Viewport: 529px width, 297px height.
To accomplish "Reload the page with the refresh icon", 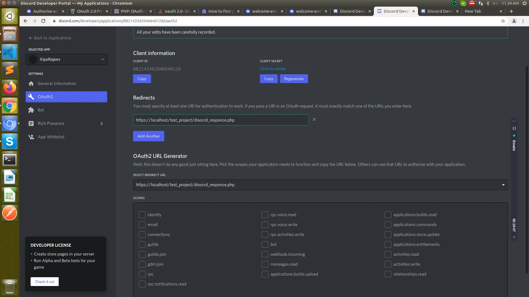I will click(43, 21).
